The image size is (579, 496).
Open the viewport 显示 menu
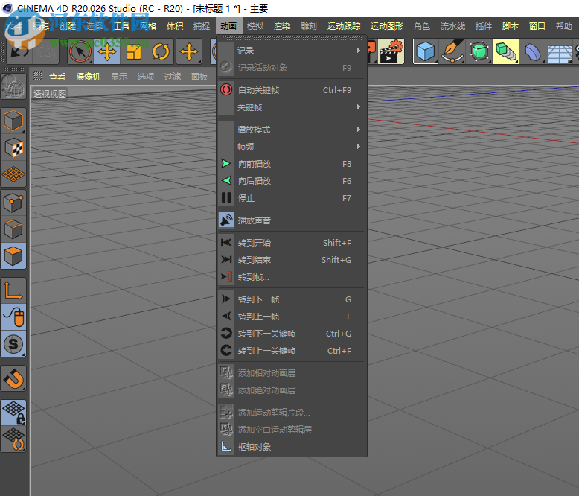119,77
